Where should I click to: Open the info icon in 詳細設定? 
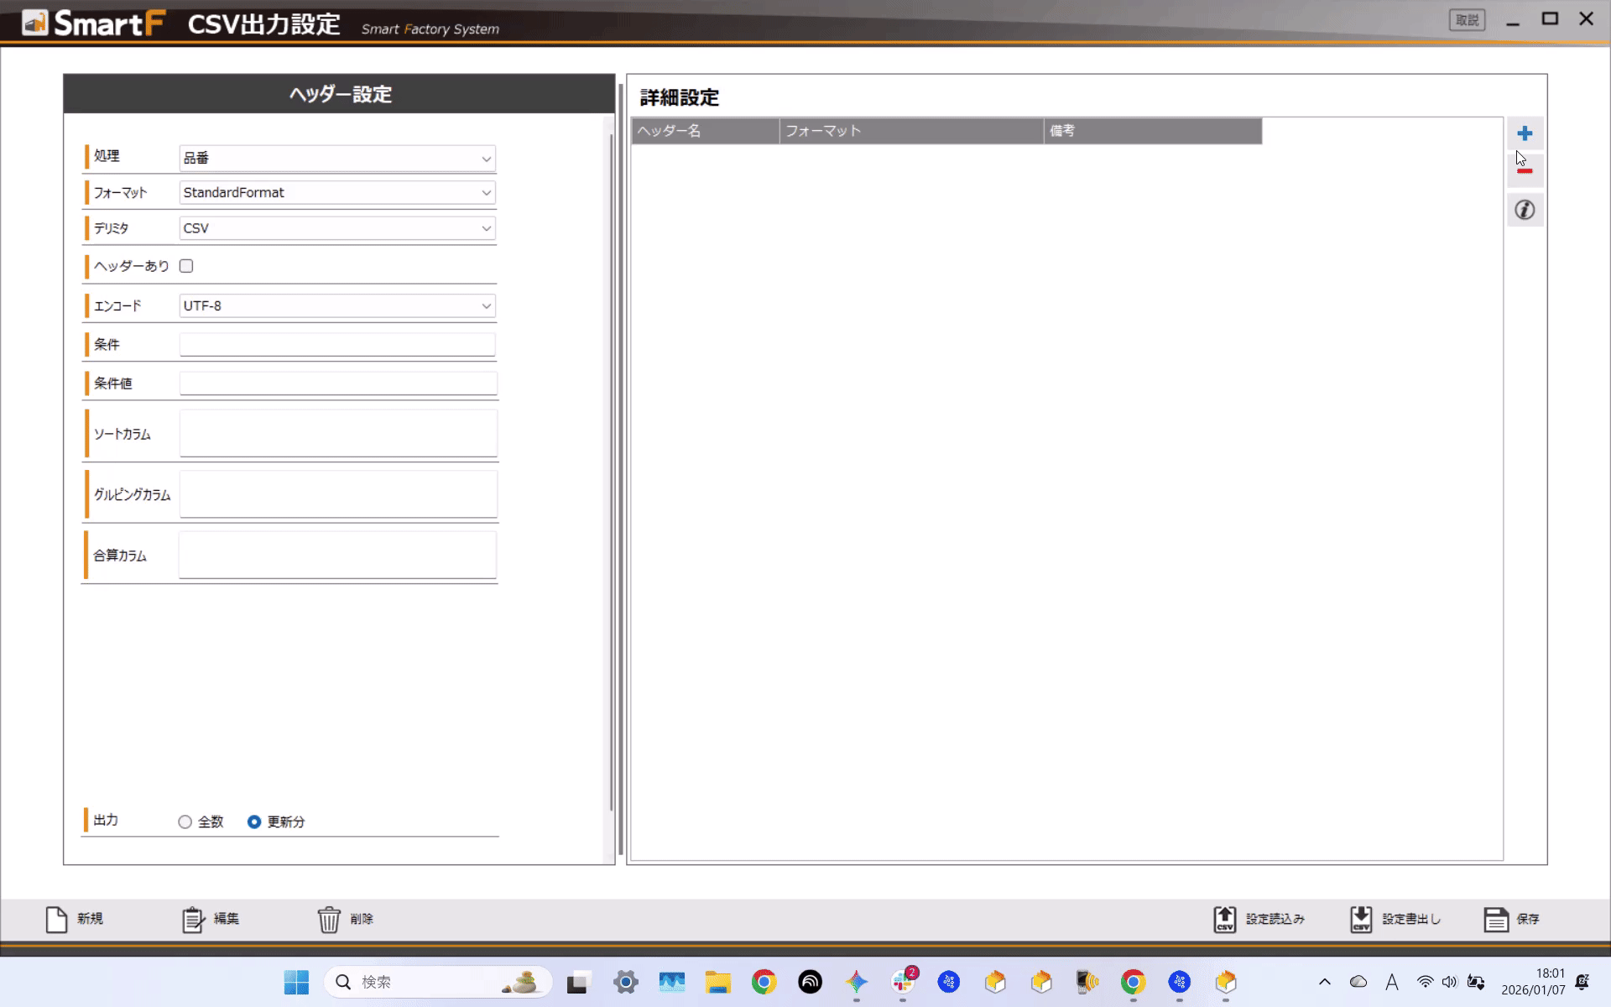[x=1525, y=210]
